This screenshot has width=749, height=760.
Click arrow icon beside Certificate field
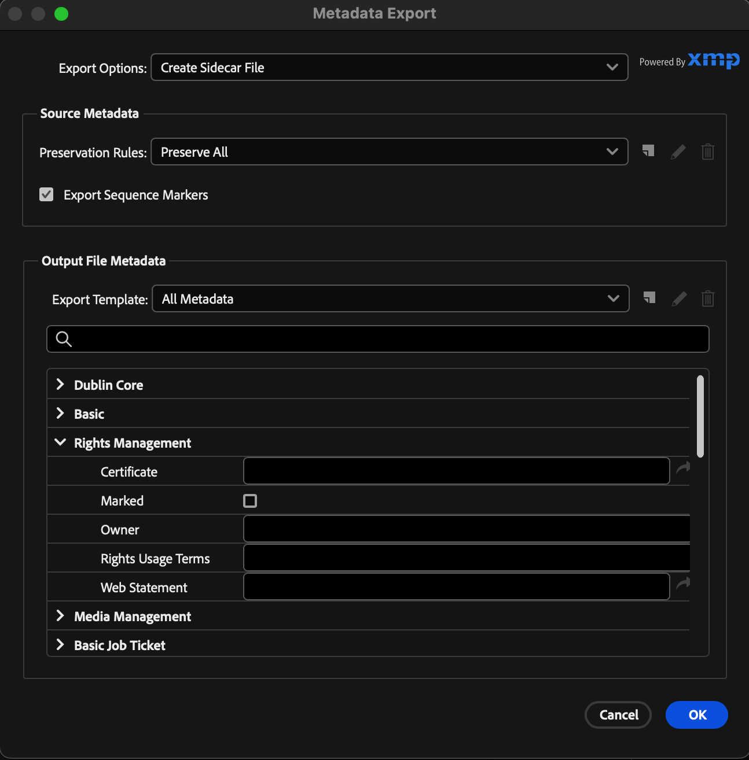683,467
